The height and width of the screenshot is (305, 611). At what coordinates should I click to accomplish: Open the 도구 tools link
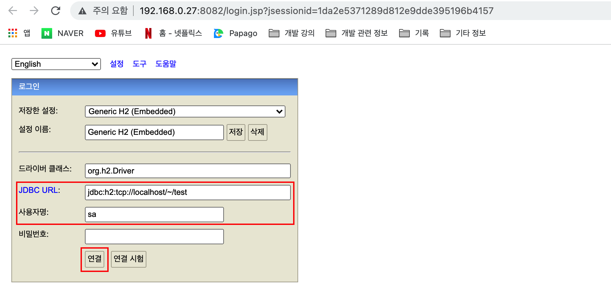pyautogui.click(x=139, y=64)
